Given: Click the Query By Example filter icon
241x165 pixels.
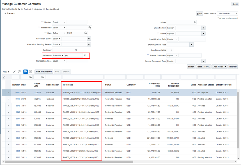Looking at the screenshot, I should 25,72.
